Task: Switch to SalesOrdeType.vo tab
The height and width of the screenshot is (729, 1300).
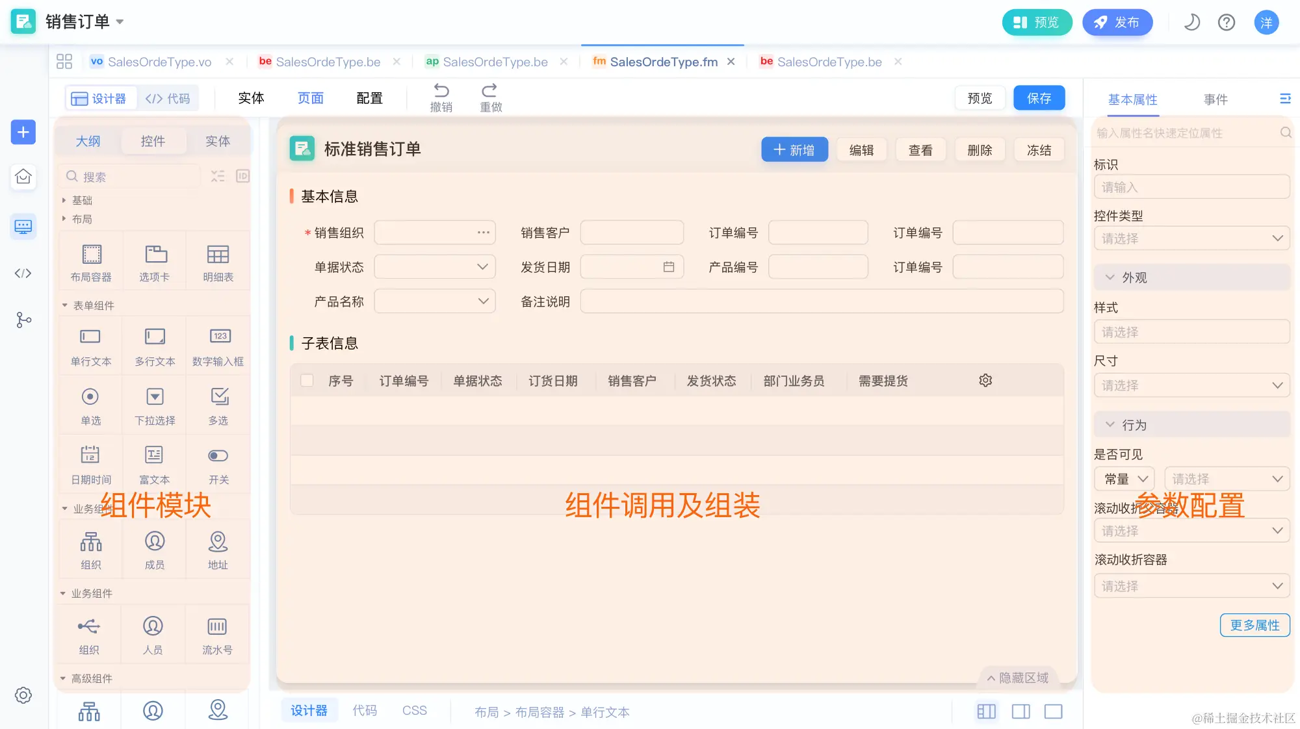Action: [x=159, y=62]
